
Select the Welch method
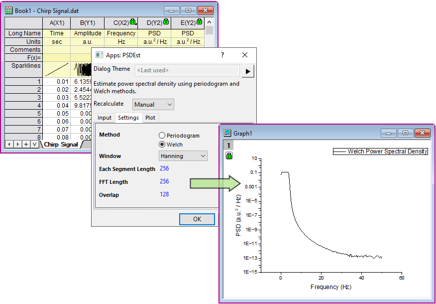[163, 144]
